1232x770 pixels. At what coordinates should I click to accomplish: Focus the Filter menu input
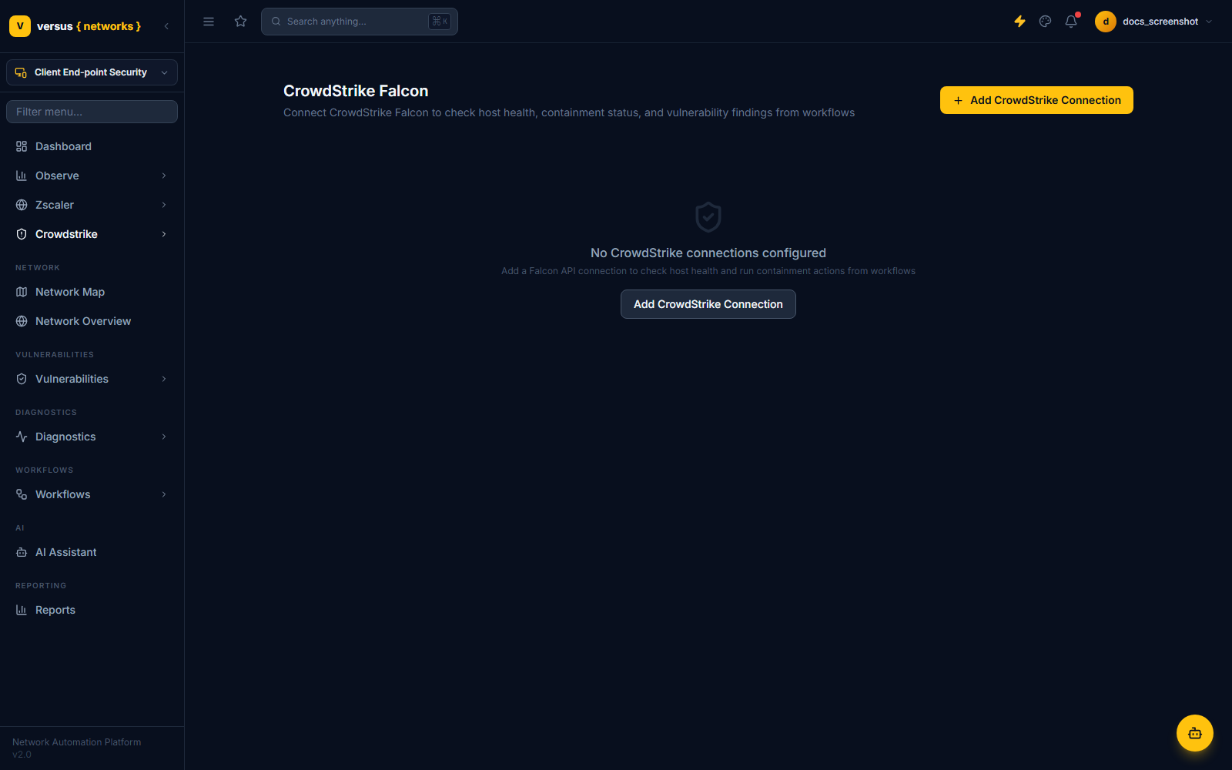(x=92, y=112)
